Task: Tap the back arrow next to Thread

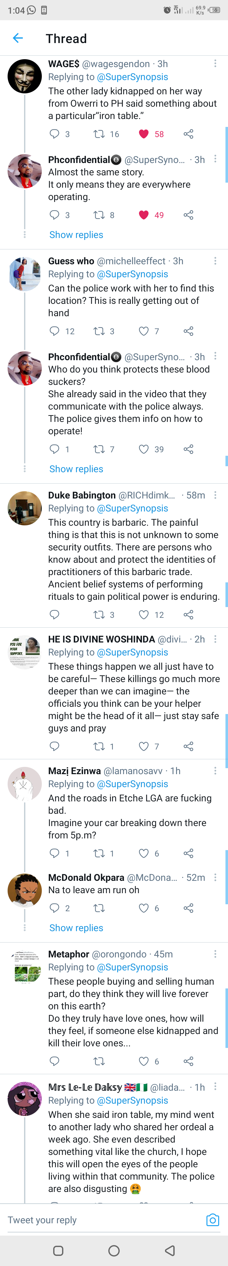Action: 18,38
